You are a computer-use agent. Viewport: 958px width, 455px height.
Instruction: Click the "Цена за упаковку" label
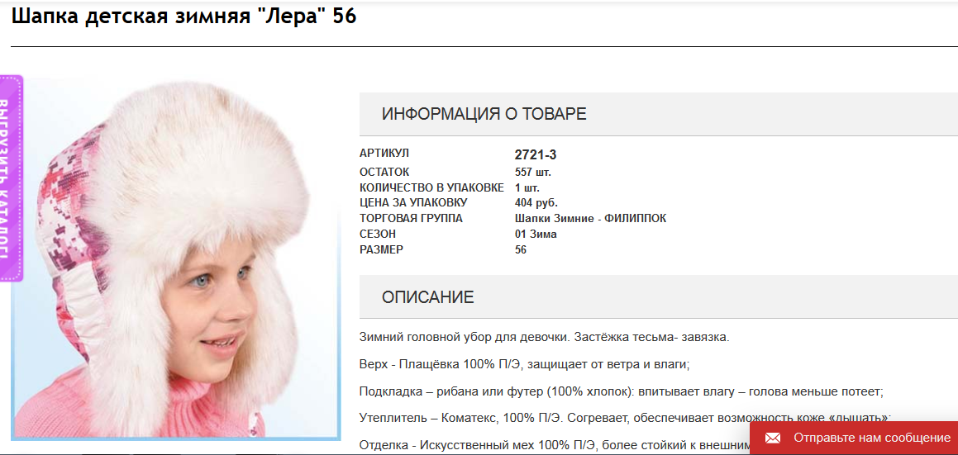point(413,202)
